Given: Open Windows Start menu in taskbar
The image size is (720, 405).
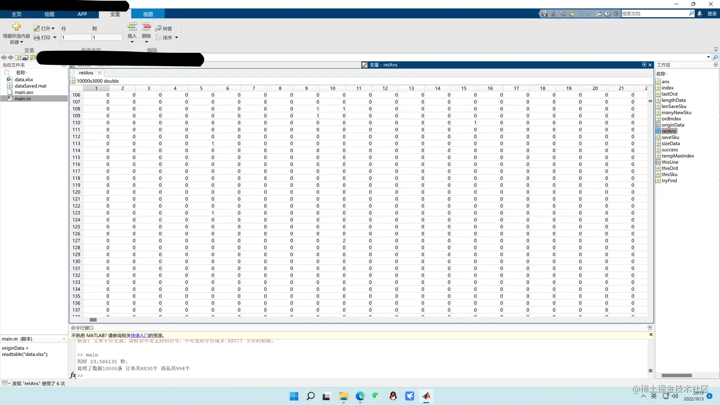Looking at the screenshot, I should coord(294,396).
